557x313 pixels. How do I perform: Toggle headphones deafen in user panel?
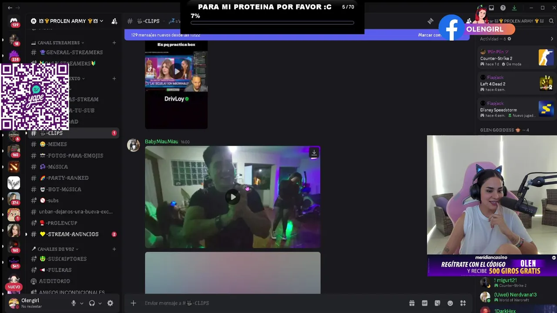92,303
